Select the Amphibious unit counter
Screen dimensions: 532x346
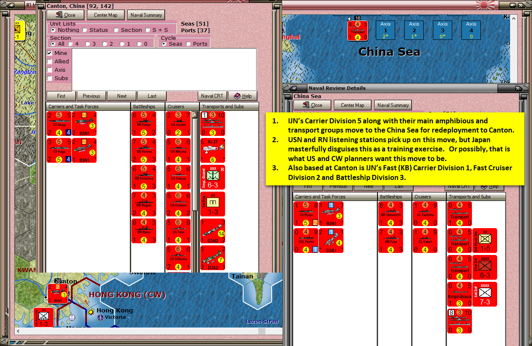click(459, 294)
